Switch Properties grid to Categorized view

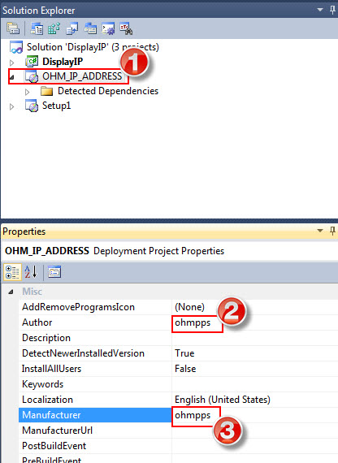12,272
